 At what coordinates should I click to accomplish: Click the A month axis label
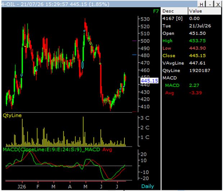coord(70,186)
